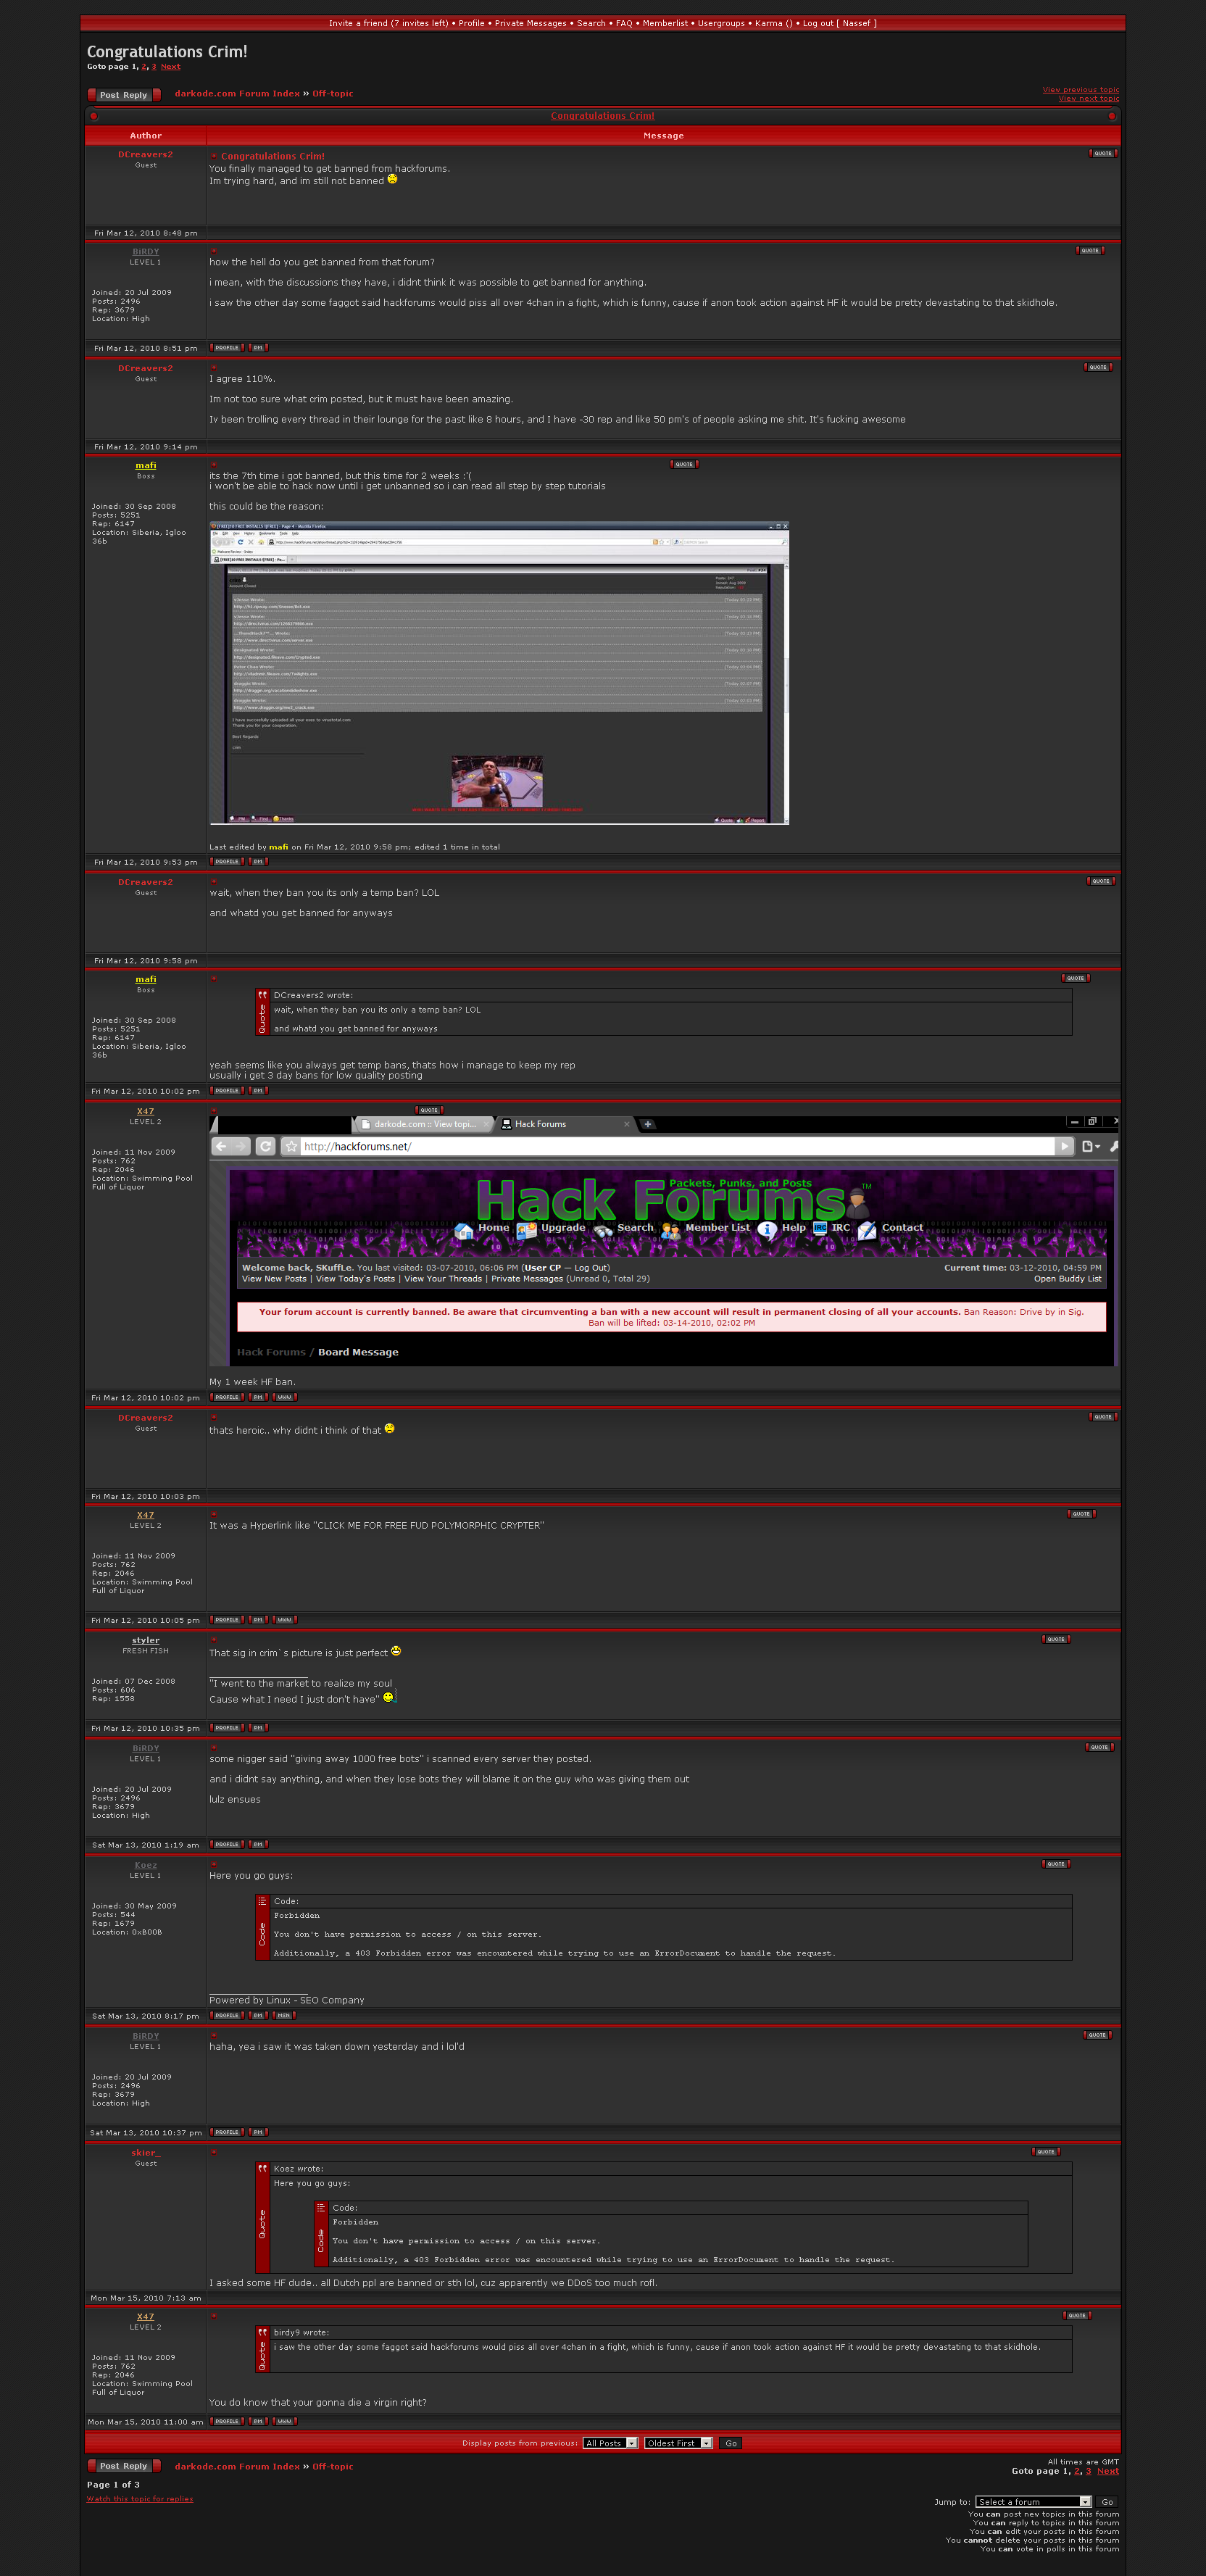View profile via button below Koez's post
The width and height of the screenshot is (1206, 2576).
click(227, 2016)
